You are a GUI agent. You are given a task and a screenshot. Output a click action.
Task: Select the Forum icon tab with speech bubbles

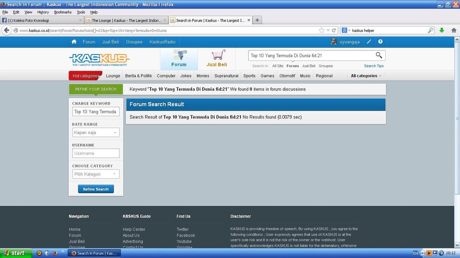(179, 59)
